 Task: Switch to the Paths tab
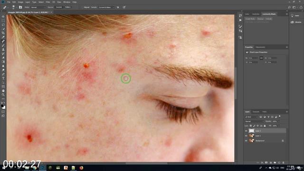pyautogui.click(x=265, y=112)
